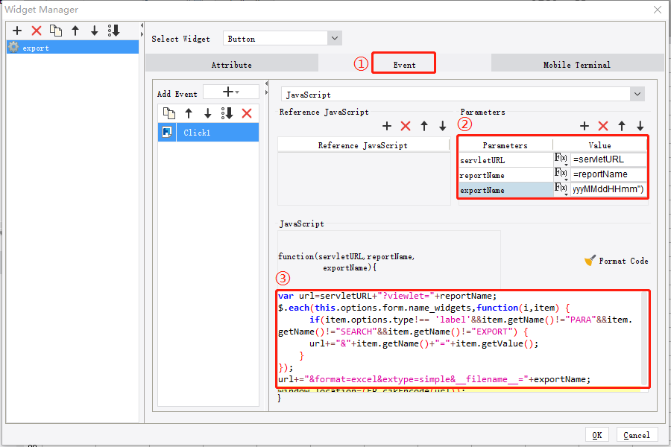Move the export widget up with the arrow icon
This screenshot has width=671, height=447.
pyautogui.click(x=72, y=31)
